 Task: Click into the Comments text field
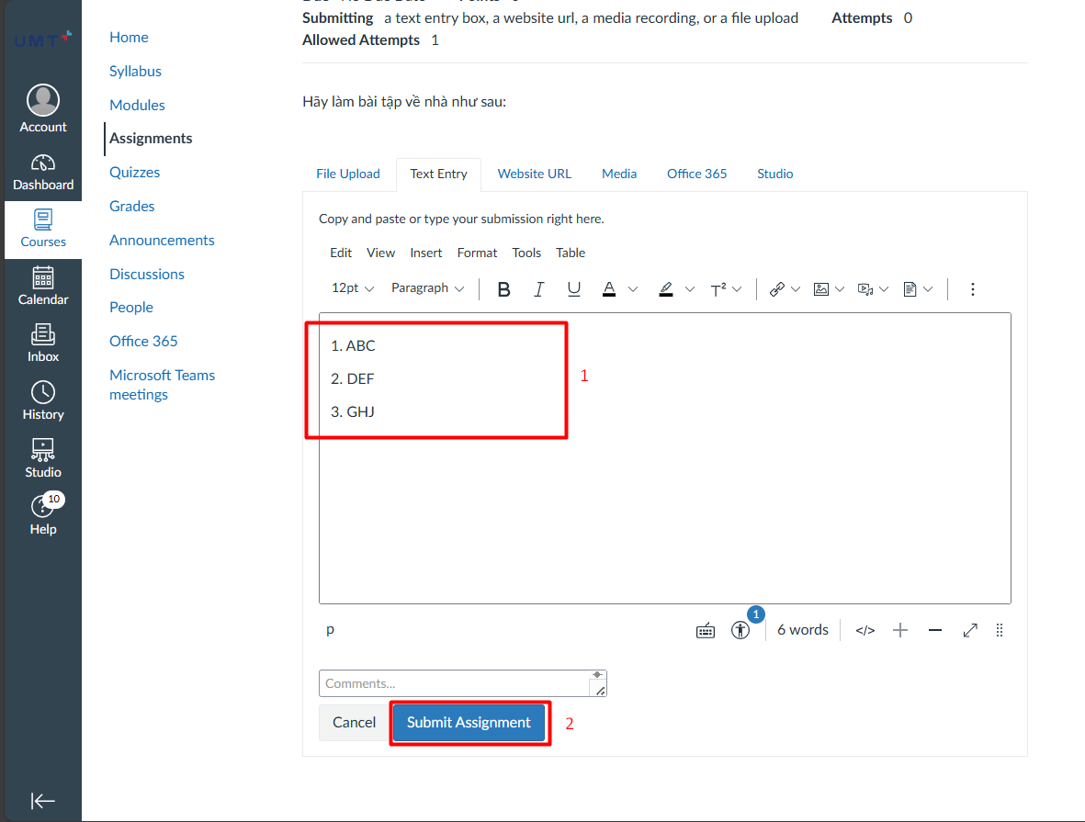pyautogui.click(x=454, y=683)
